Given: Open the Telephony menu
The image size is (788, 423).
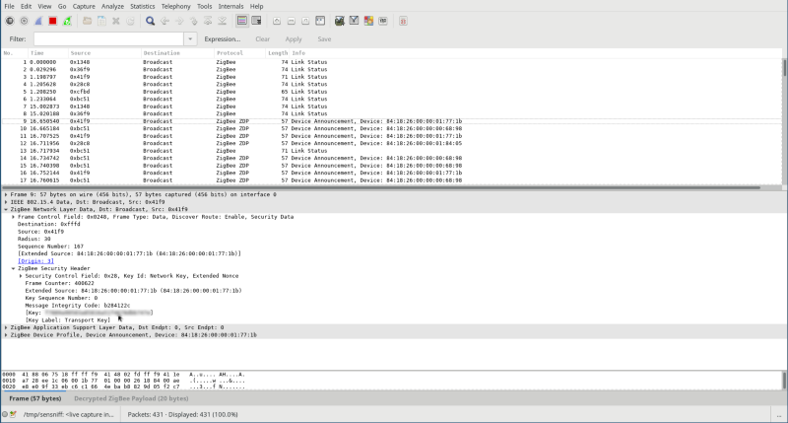Looking at the screenshot, I should (176, 7).
